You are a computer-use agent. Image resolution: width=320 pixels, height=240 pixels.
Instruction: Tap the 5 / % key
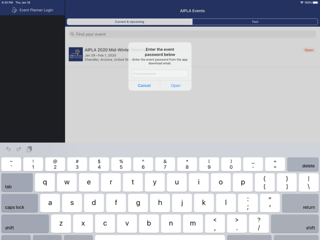(x=121, y=164)
